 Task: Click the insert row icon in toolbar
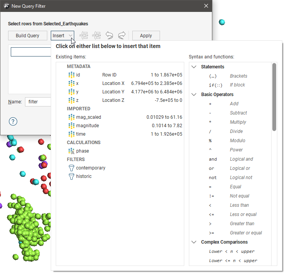click(84, 36)
